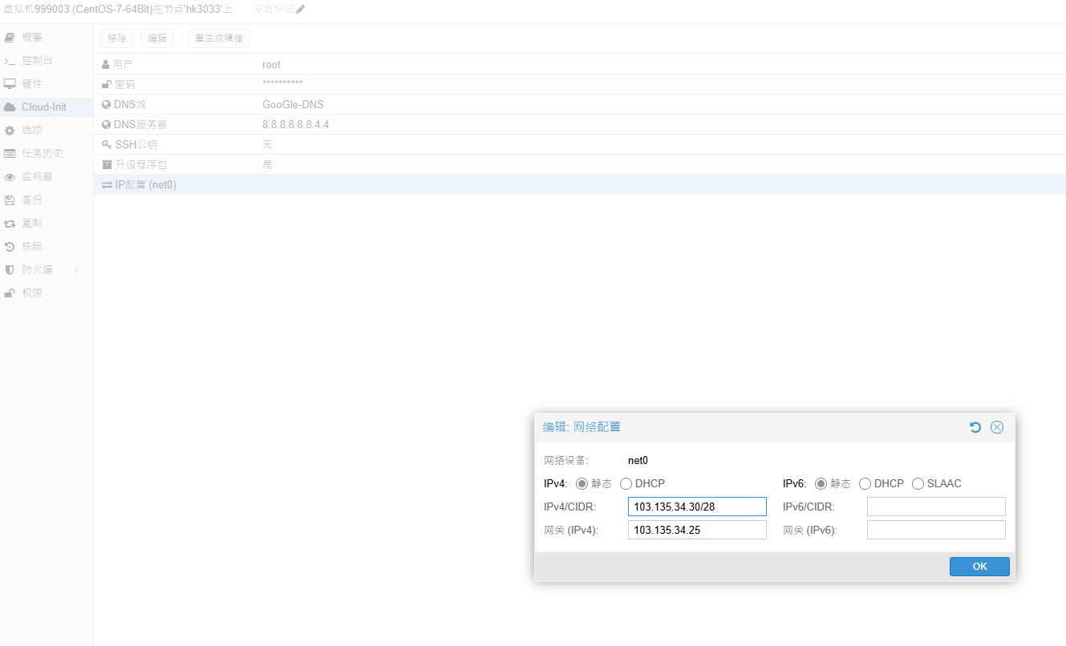Select the IP配置 (net0) row
The width and height of the screenshot is (1066, 646).
pos(144,185)
